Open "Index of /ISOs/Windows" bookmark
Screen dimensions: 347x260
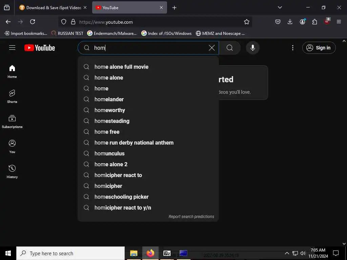pyautogui.click(x=166, y=34)
